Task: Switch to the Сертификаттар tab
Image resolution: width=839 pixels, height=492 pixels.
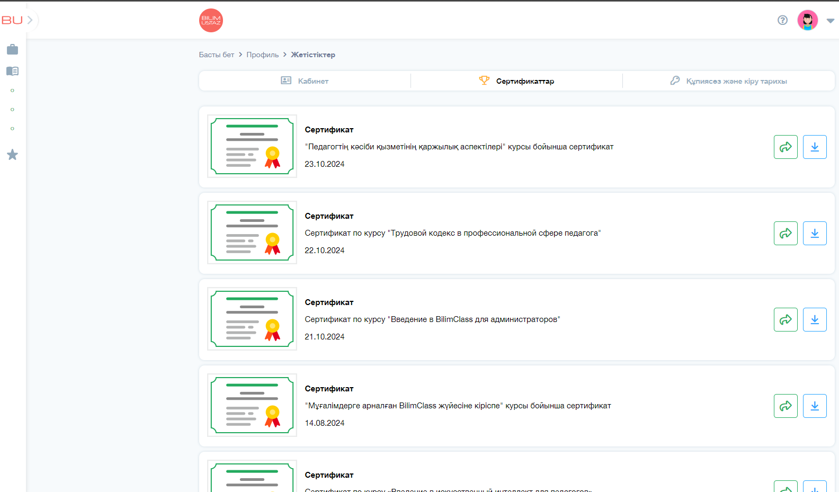Action: point(516,80)
